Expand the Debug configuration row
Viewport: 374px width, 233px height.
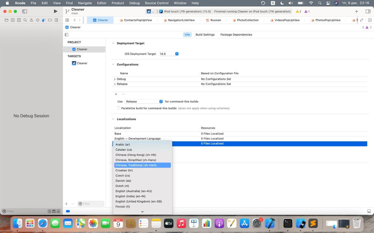(115, 79)
